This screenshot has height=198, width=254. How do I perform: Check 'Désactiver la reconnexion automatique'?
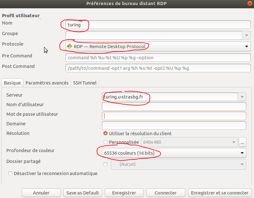[x=10, y=174]
